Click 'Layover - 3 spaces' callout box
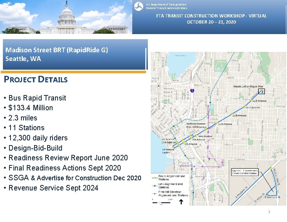 tap(245, 172)
